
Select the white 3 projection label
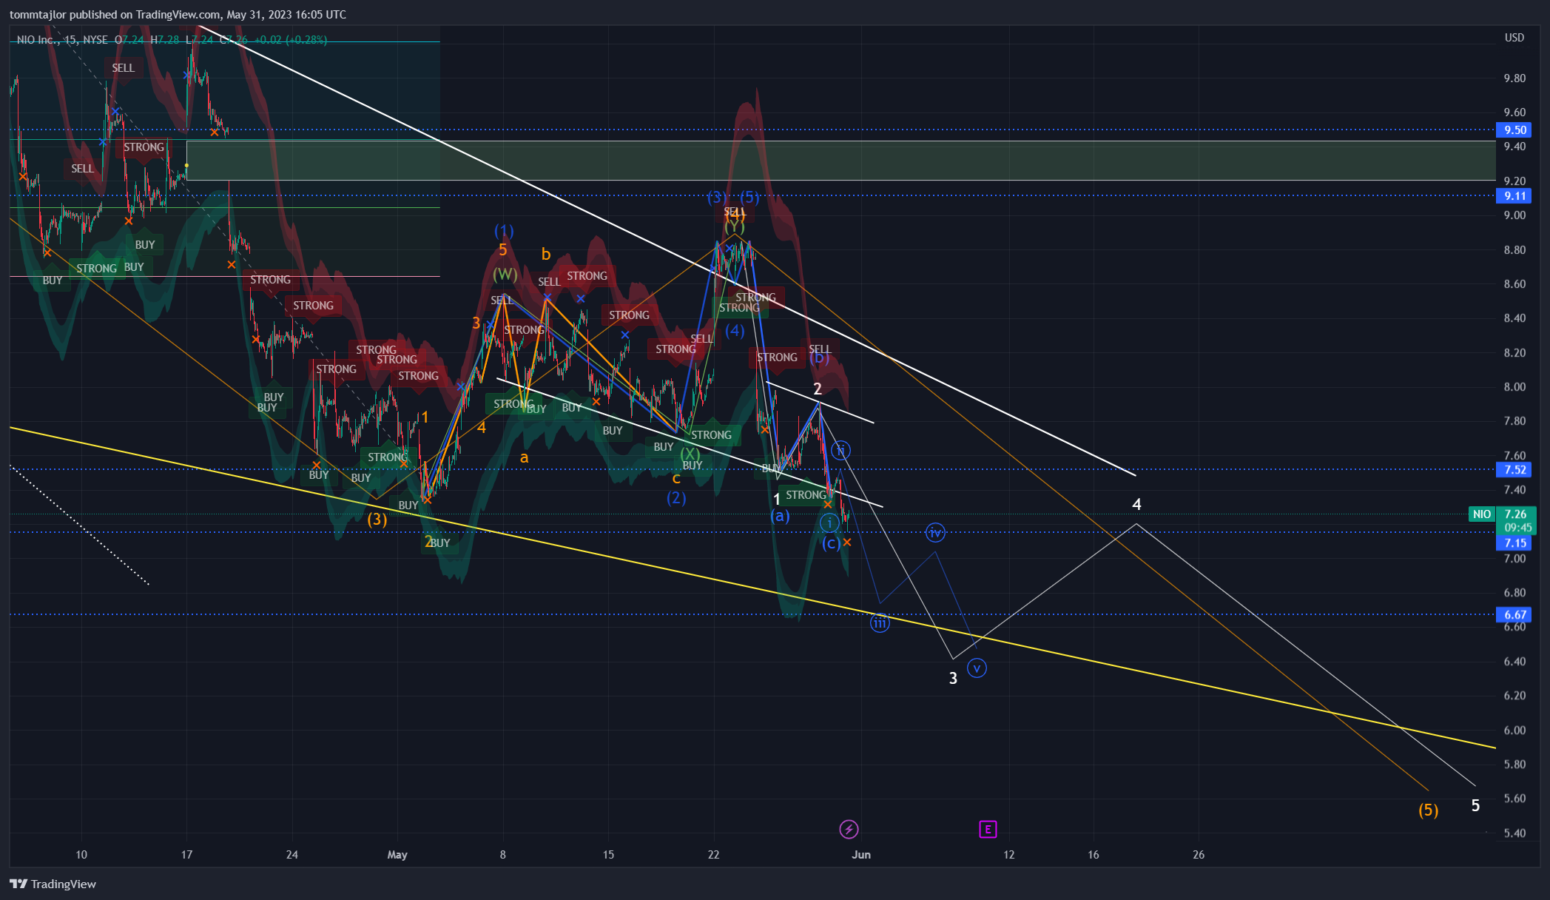(953, 678)
